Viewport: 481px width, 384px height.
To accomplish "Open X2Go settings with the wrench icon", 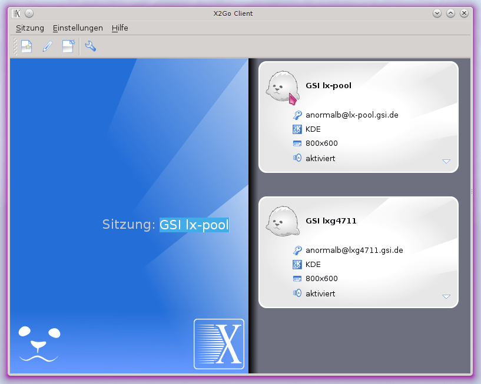I will [90, 46].
